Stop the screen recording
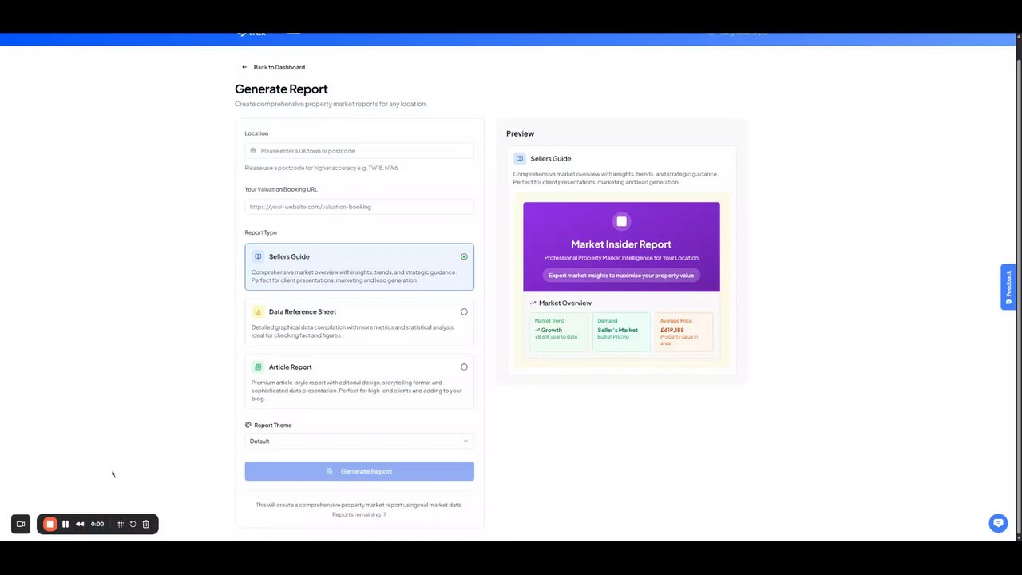1022x575 pixels. [x=50, y=524]
